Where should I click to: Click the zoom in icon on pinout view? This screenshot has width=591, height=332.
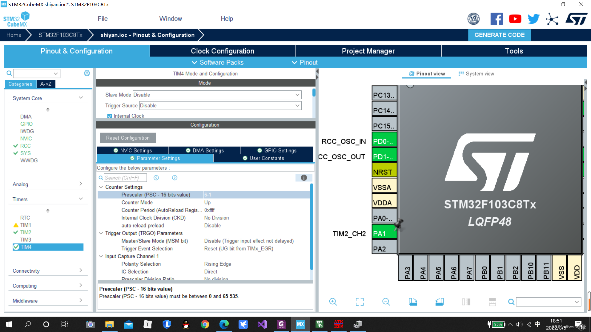[332, 302]
